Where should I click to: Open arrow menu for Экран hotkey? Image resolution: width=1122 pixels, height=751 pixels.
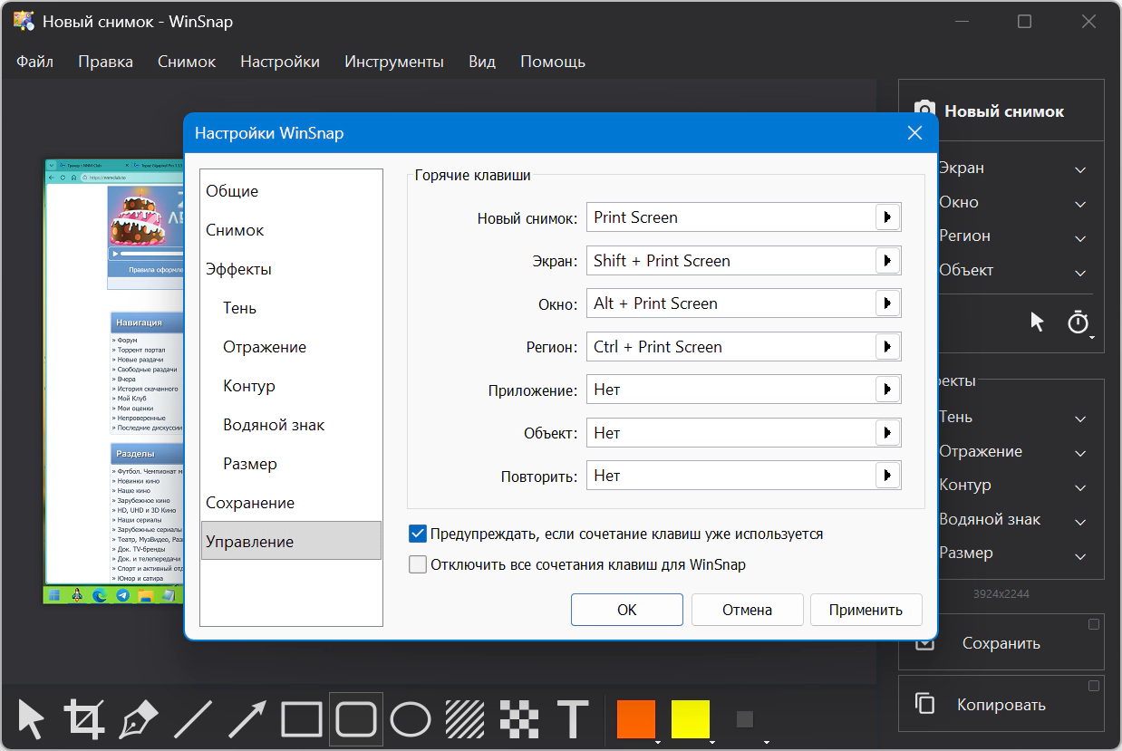coord(887,261)
